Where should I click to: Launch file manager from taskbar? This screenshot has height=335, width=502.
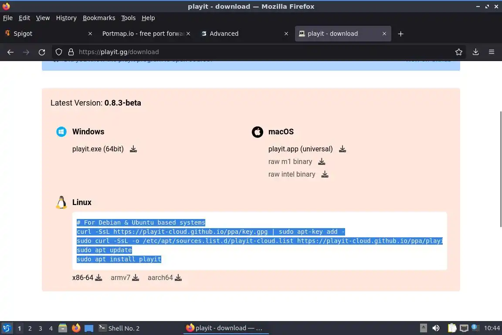pos(63,328)
